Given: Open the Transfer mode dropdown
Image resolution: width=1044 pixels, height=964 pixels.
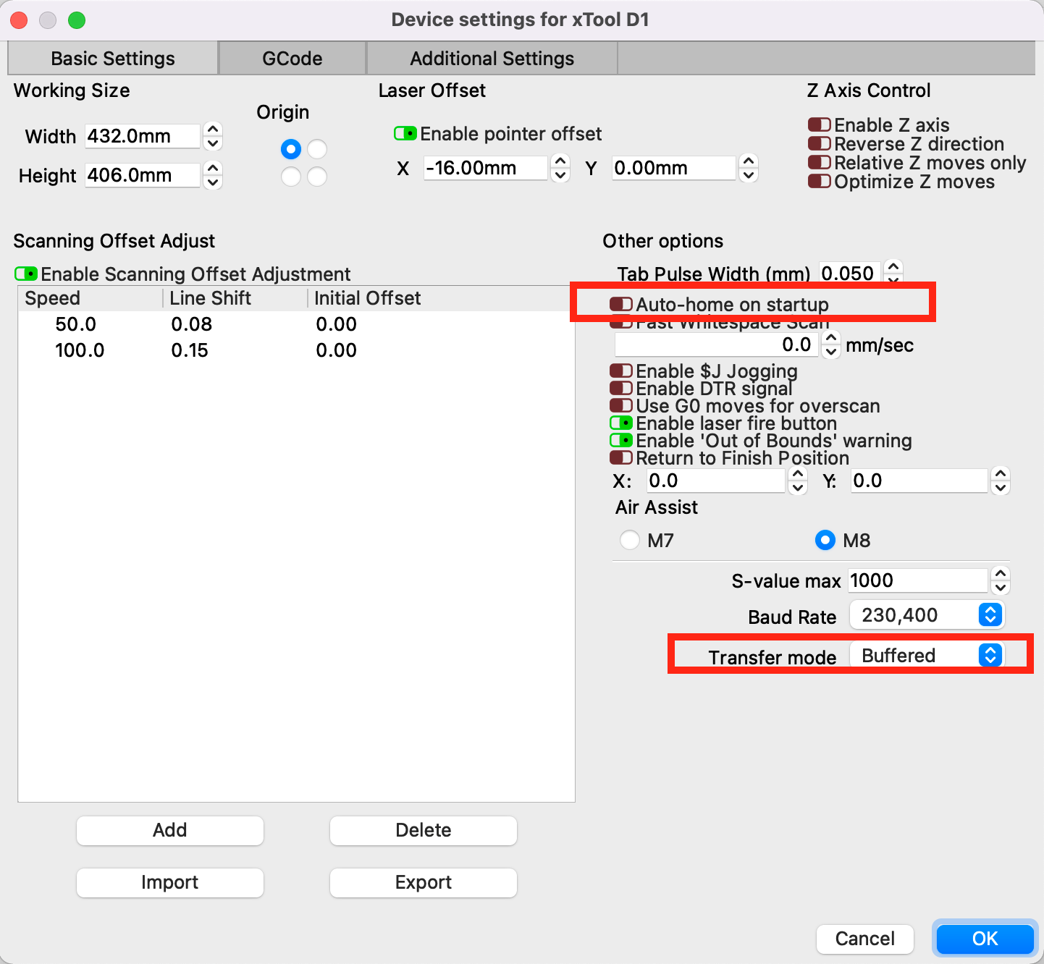Looking at the screenshot, I should 927,656.
